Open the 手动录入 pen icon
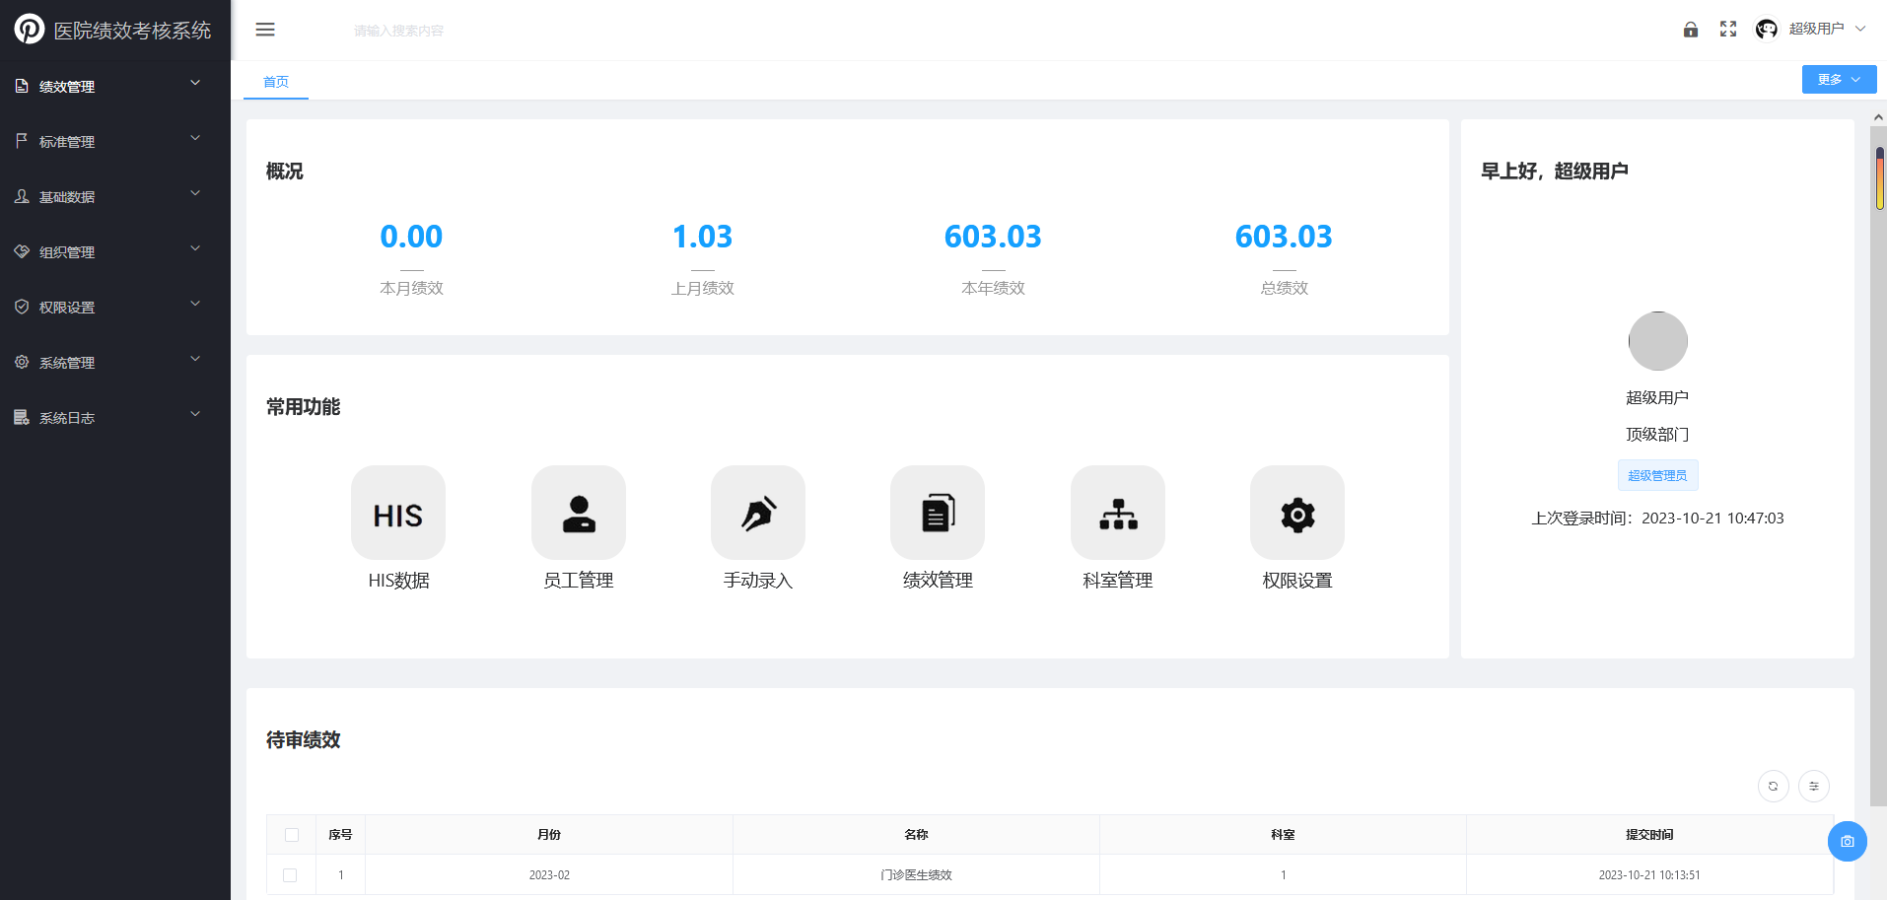The width and height of the screenshot is (1887, 900). coord(758,513)
